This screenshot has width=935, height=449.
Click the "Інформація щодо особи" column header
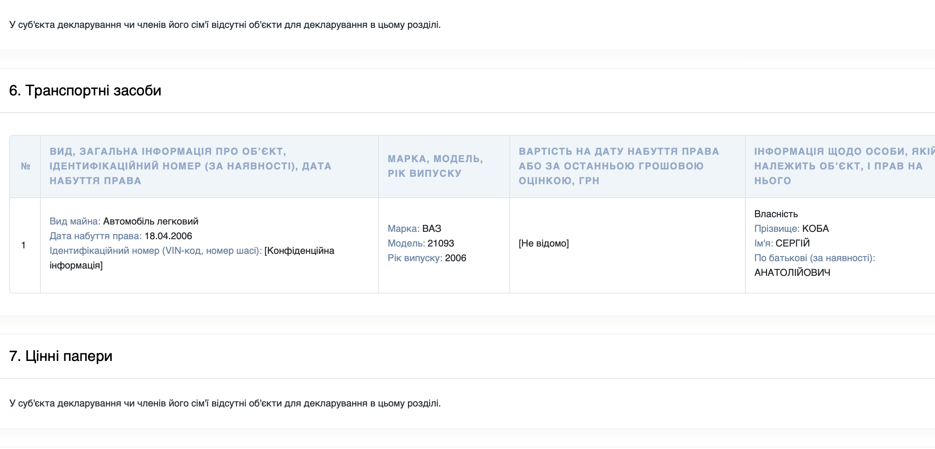842,166
